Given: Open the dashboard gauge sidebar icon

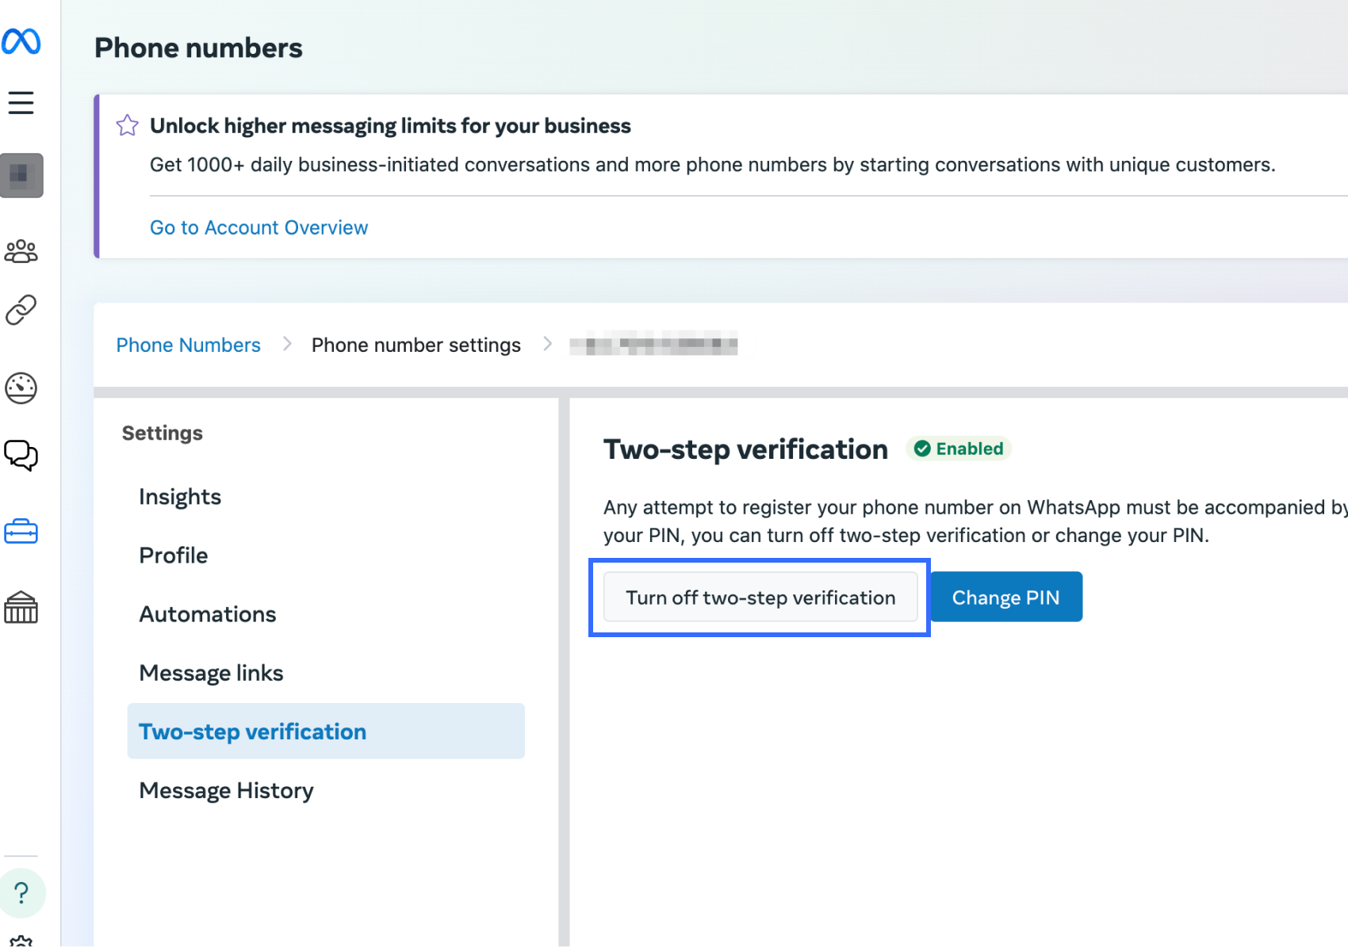Looking at the screenshot, I should pos(21,388).
